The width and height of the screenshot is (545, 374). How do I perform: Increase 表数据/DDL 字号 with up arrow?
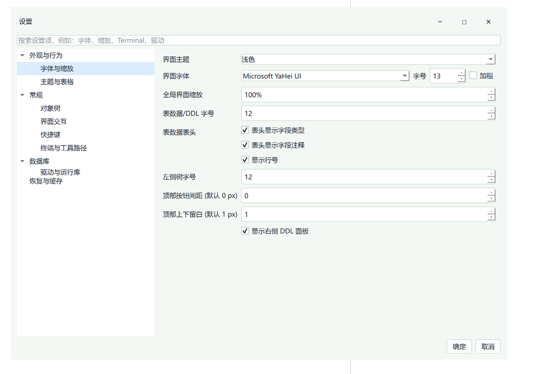coord(491,110)
